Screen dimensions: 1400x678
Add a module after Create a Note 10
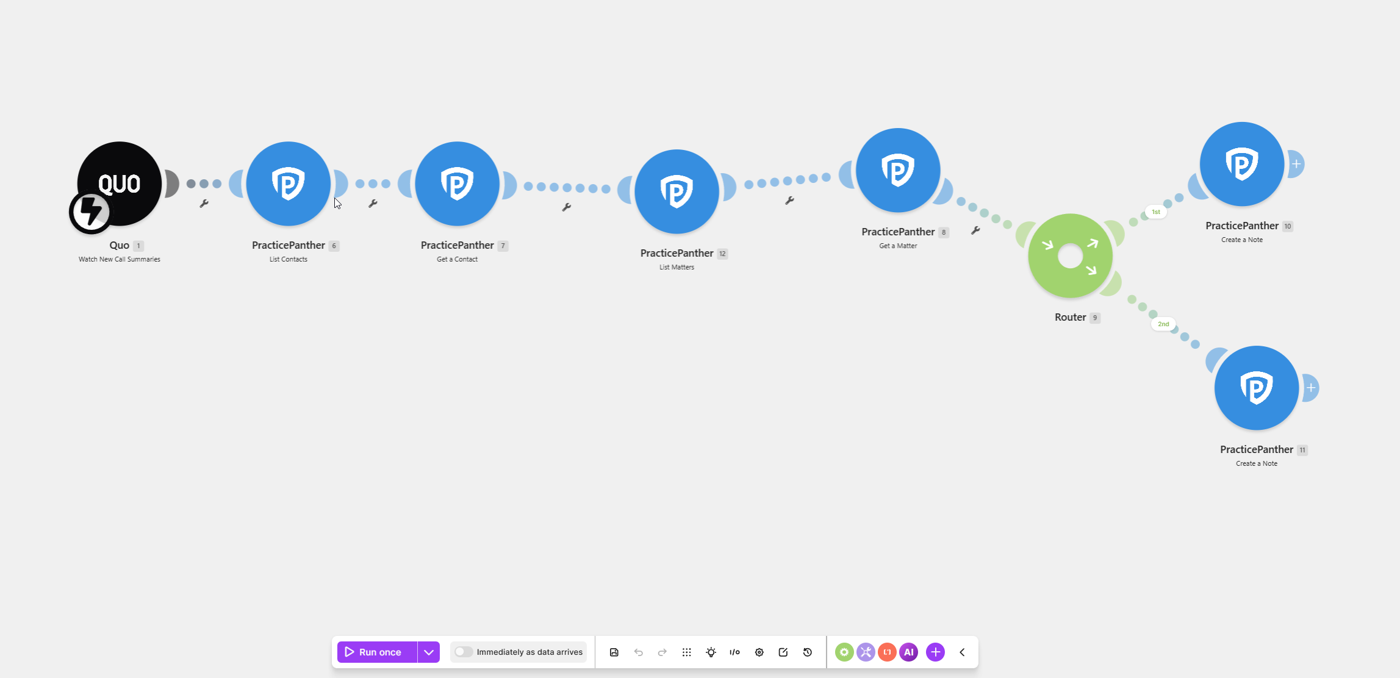(x=1296, y=164)
